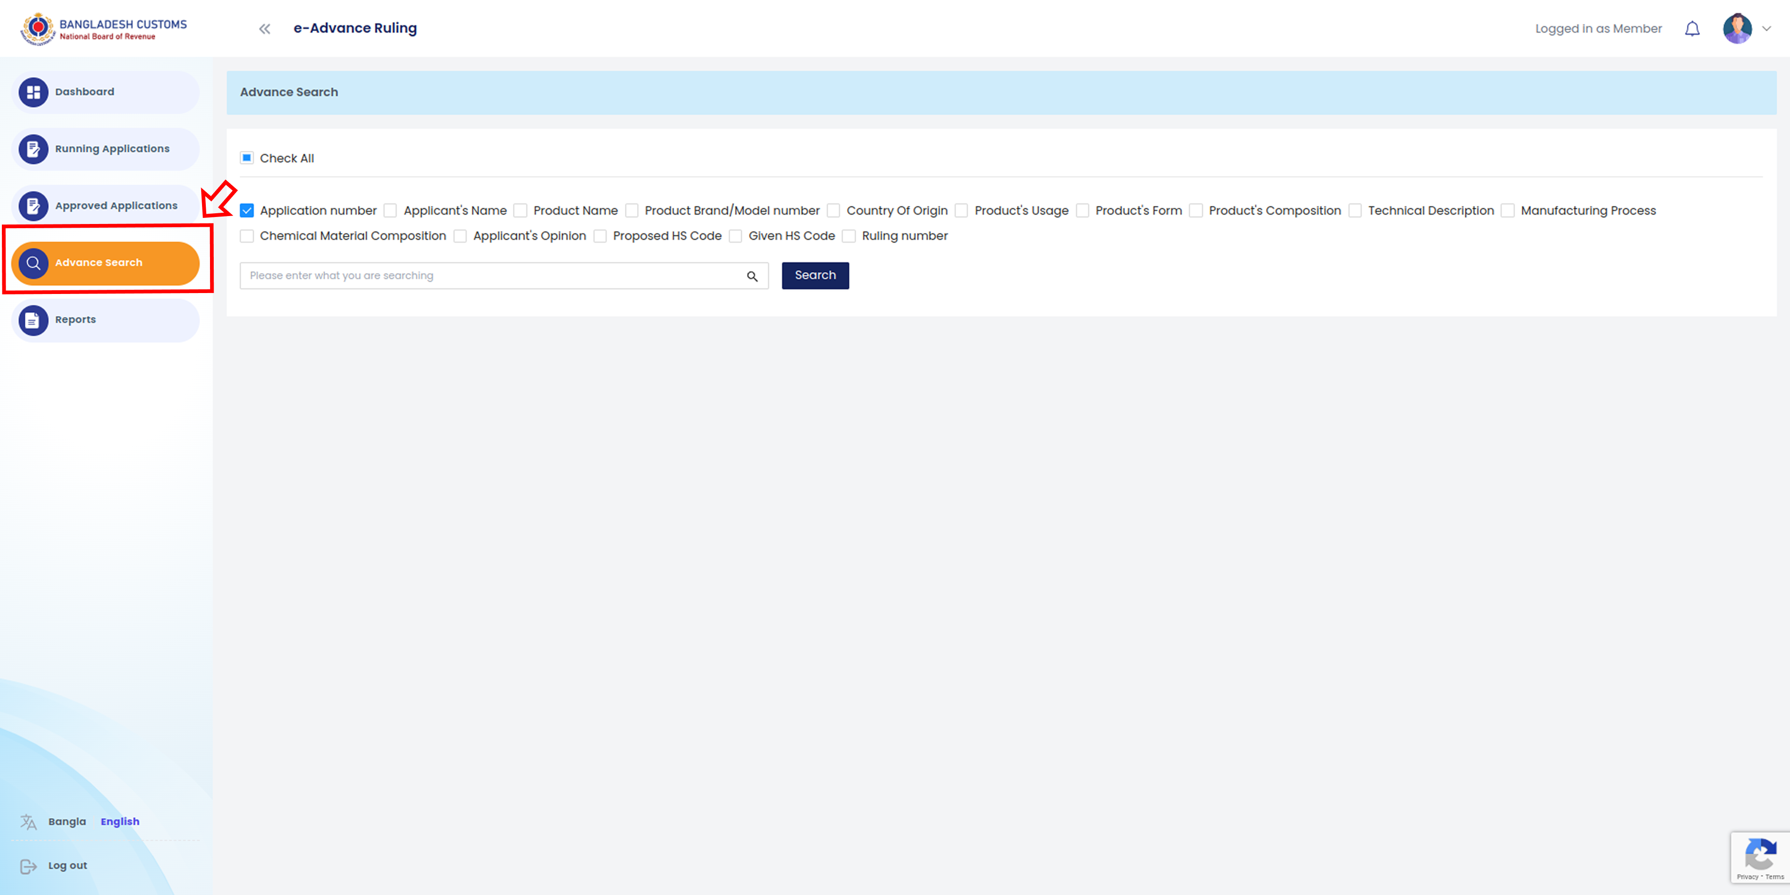The height and width of the screenshot is (895, 1790).
Task: Click the user profile avatar
Action: coord(1737,28)
